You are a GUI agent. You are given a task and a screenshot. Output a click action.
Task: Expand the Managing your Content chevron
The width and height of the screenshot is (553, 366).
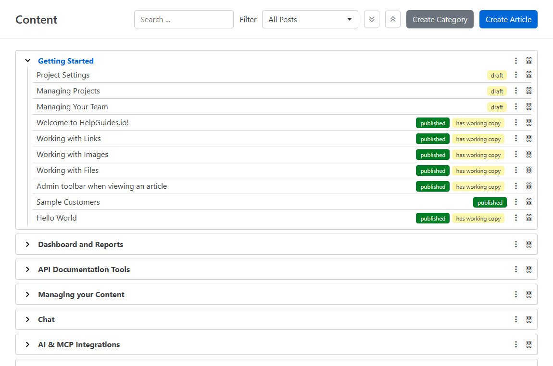coord(28,294)
